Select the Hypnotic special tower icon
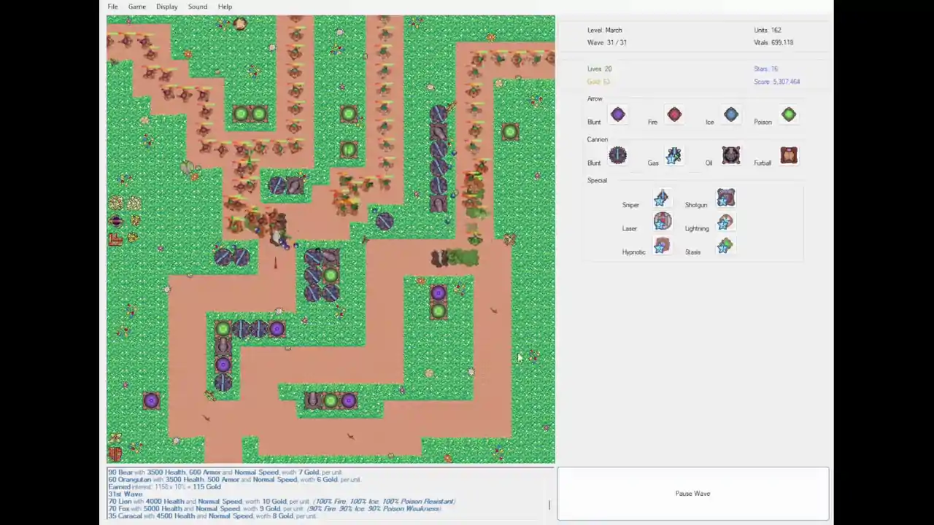 pos(662,246)
